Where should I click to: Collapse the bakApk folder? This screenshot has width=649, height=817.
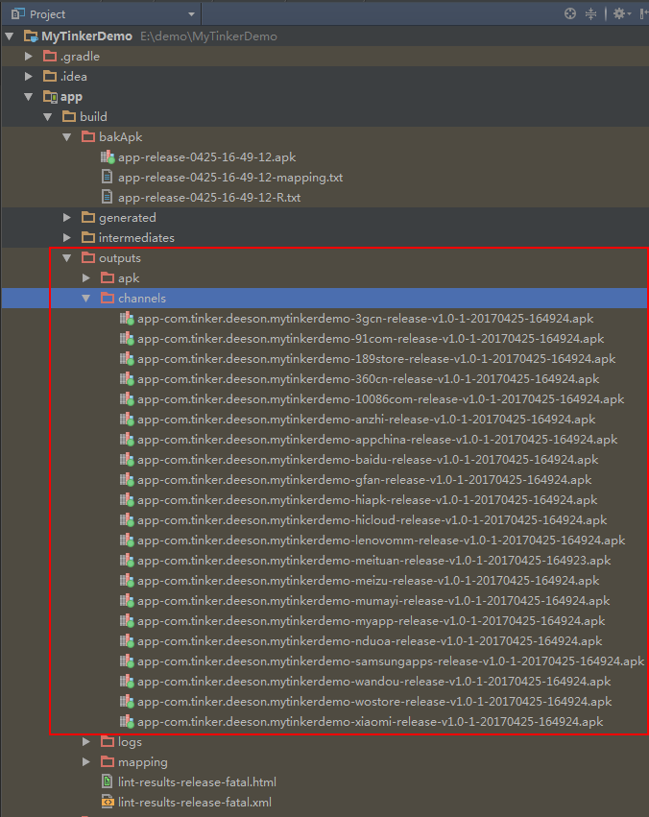click(x=67, y=137)
